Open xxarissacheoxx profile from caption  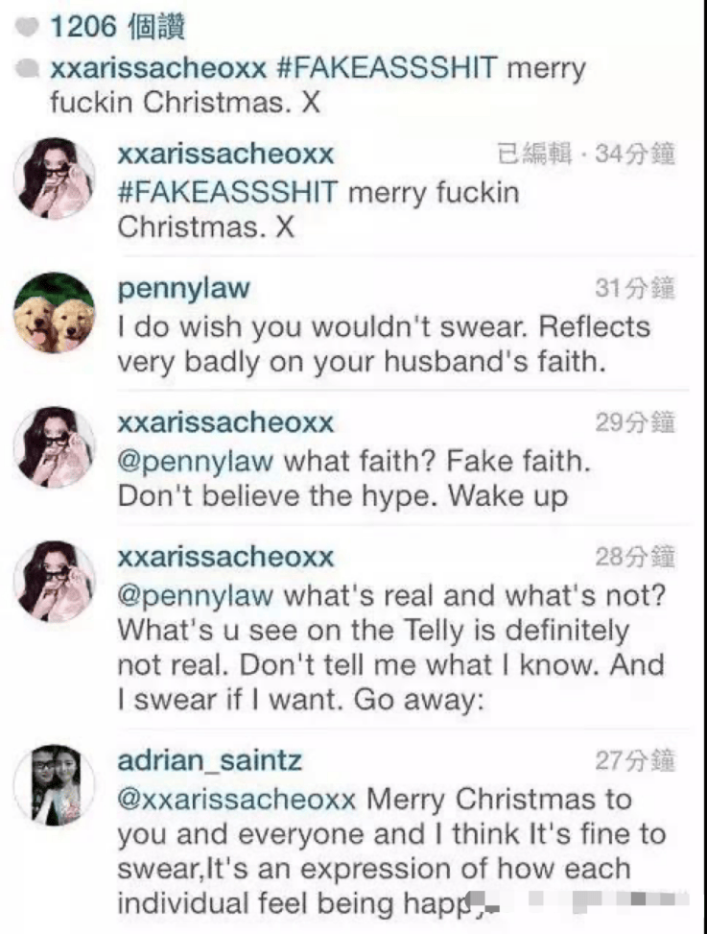(x=158, y=68)
